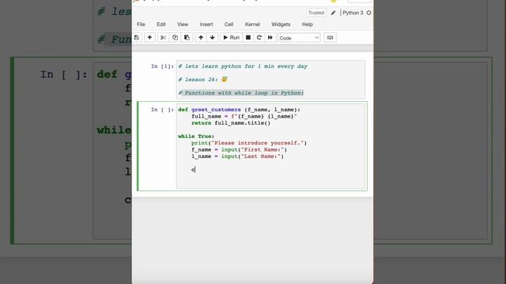Copy selected cells icon
This screenshot has width=506, height=284.
(x=175, y=38)
